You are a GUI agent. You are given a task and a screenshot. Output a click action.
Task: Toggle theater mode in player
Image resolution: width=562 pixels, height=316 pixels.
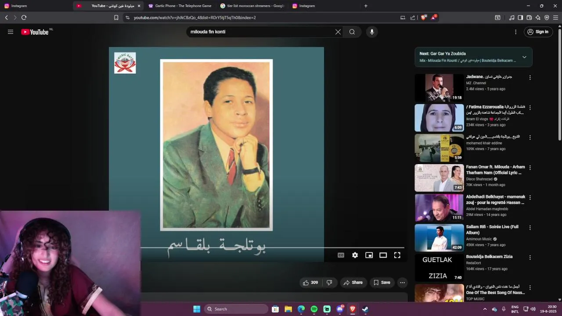(x=383, y=255)
